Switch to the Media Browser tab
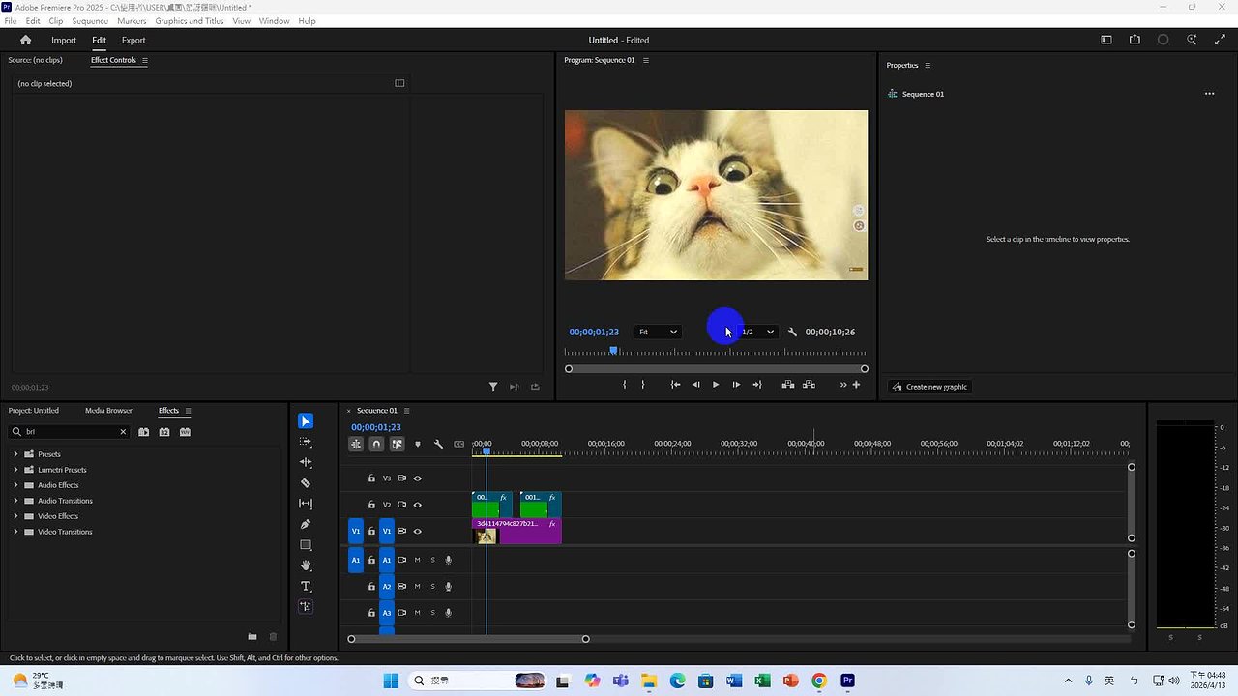Viewport: 1238px width, 696px height. point(108,410)
